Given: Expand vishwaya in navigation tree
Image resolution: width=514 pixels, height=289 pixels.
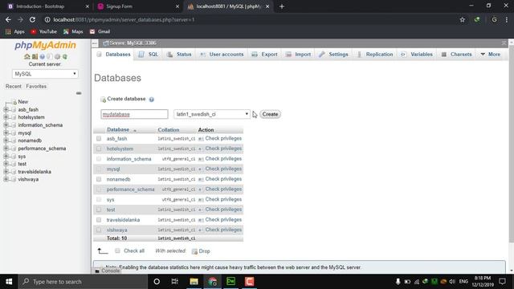Looking at the screenshot, I should 6,179.
